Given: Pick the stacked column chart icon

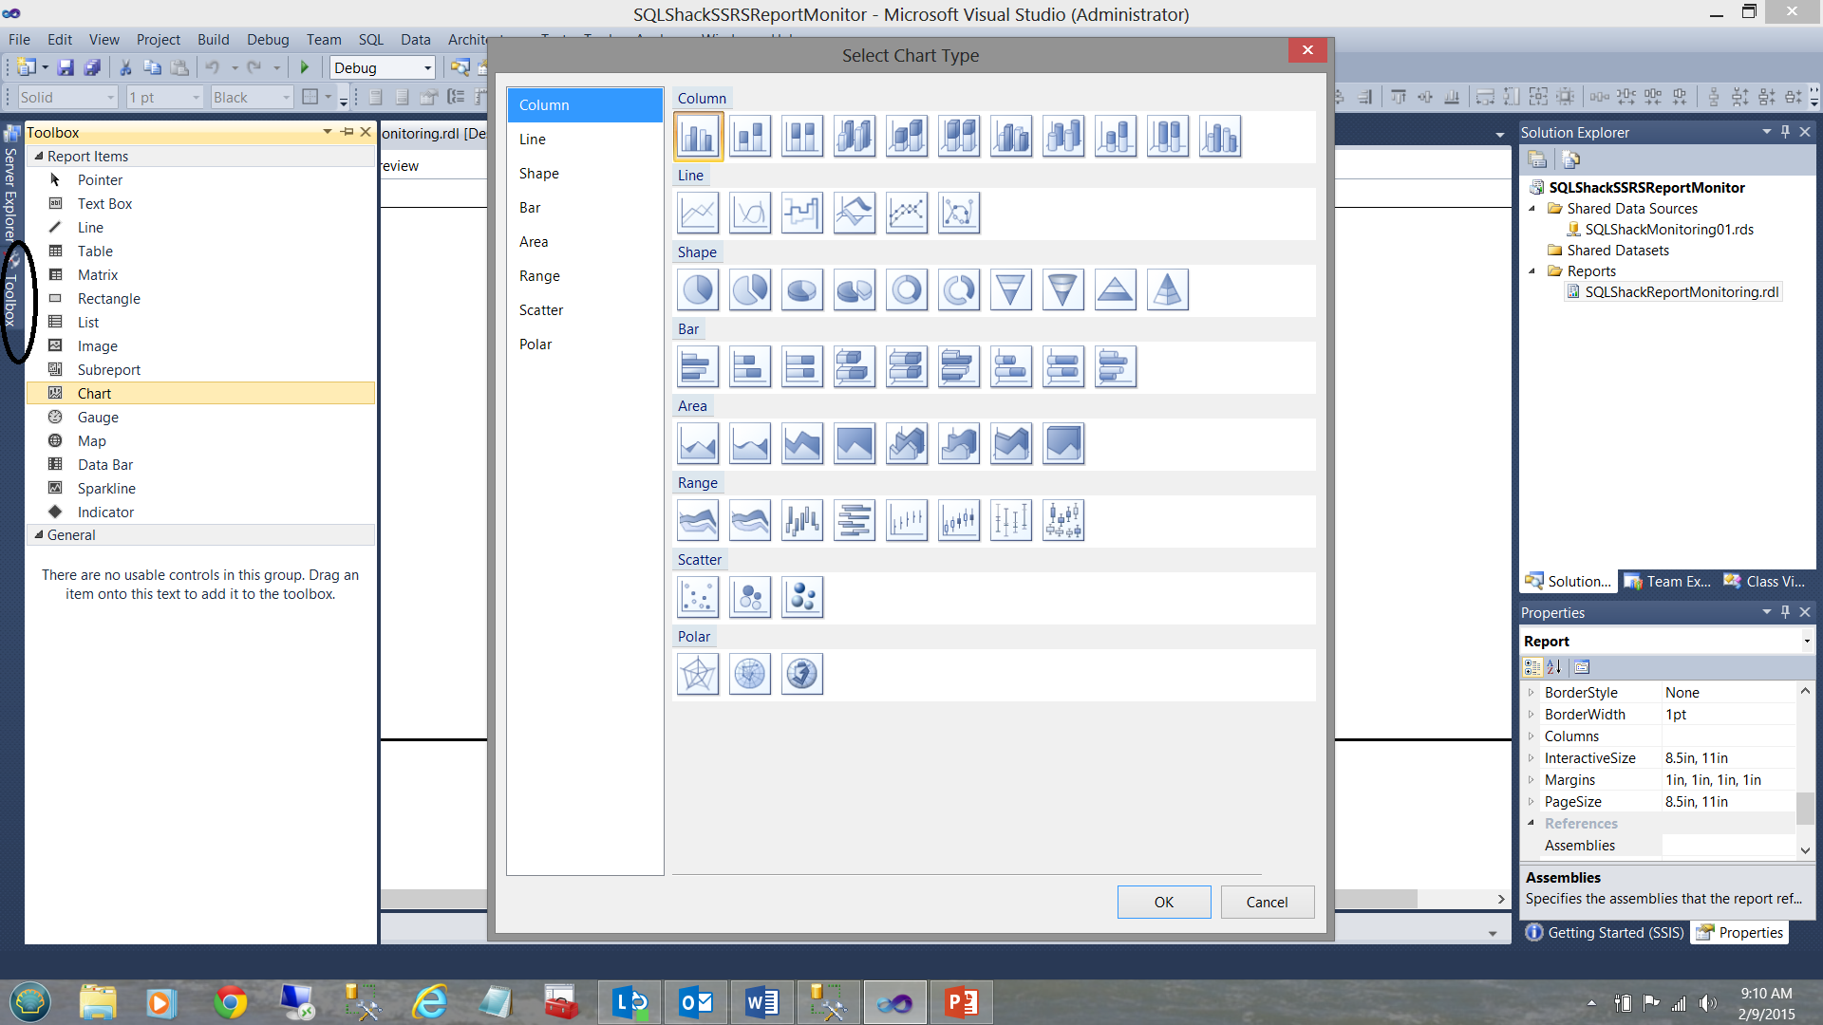Looking at the screenshot, I should [x=750, y=136].
